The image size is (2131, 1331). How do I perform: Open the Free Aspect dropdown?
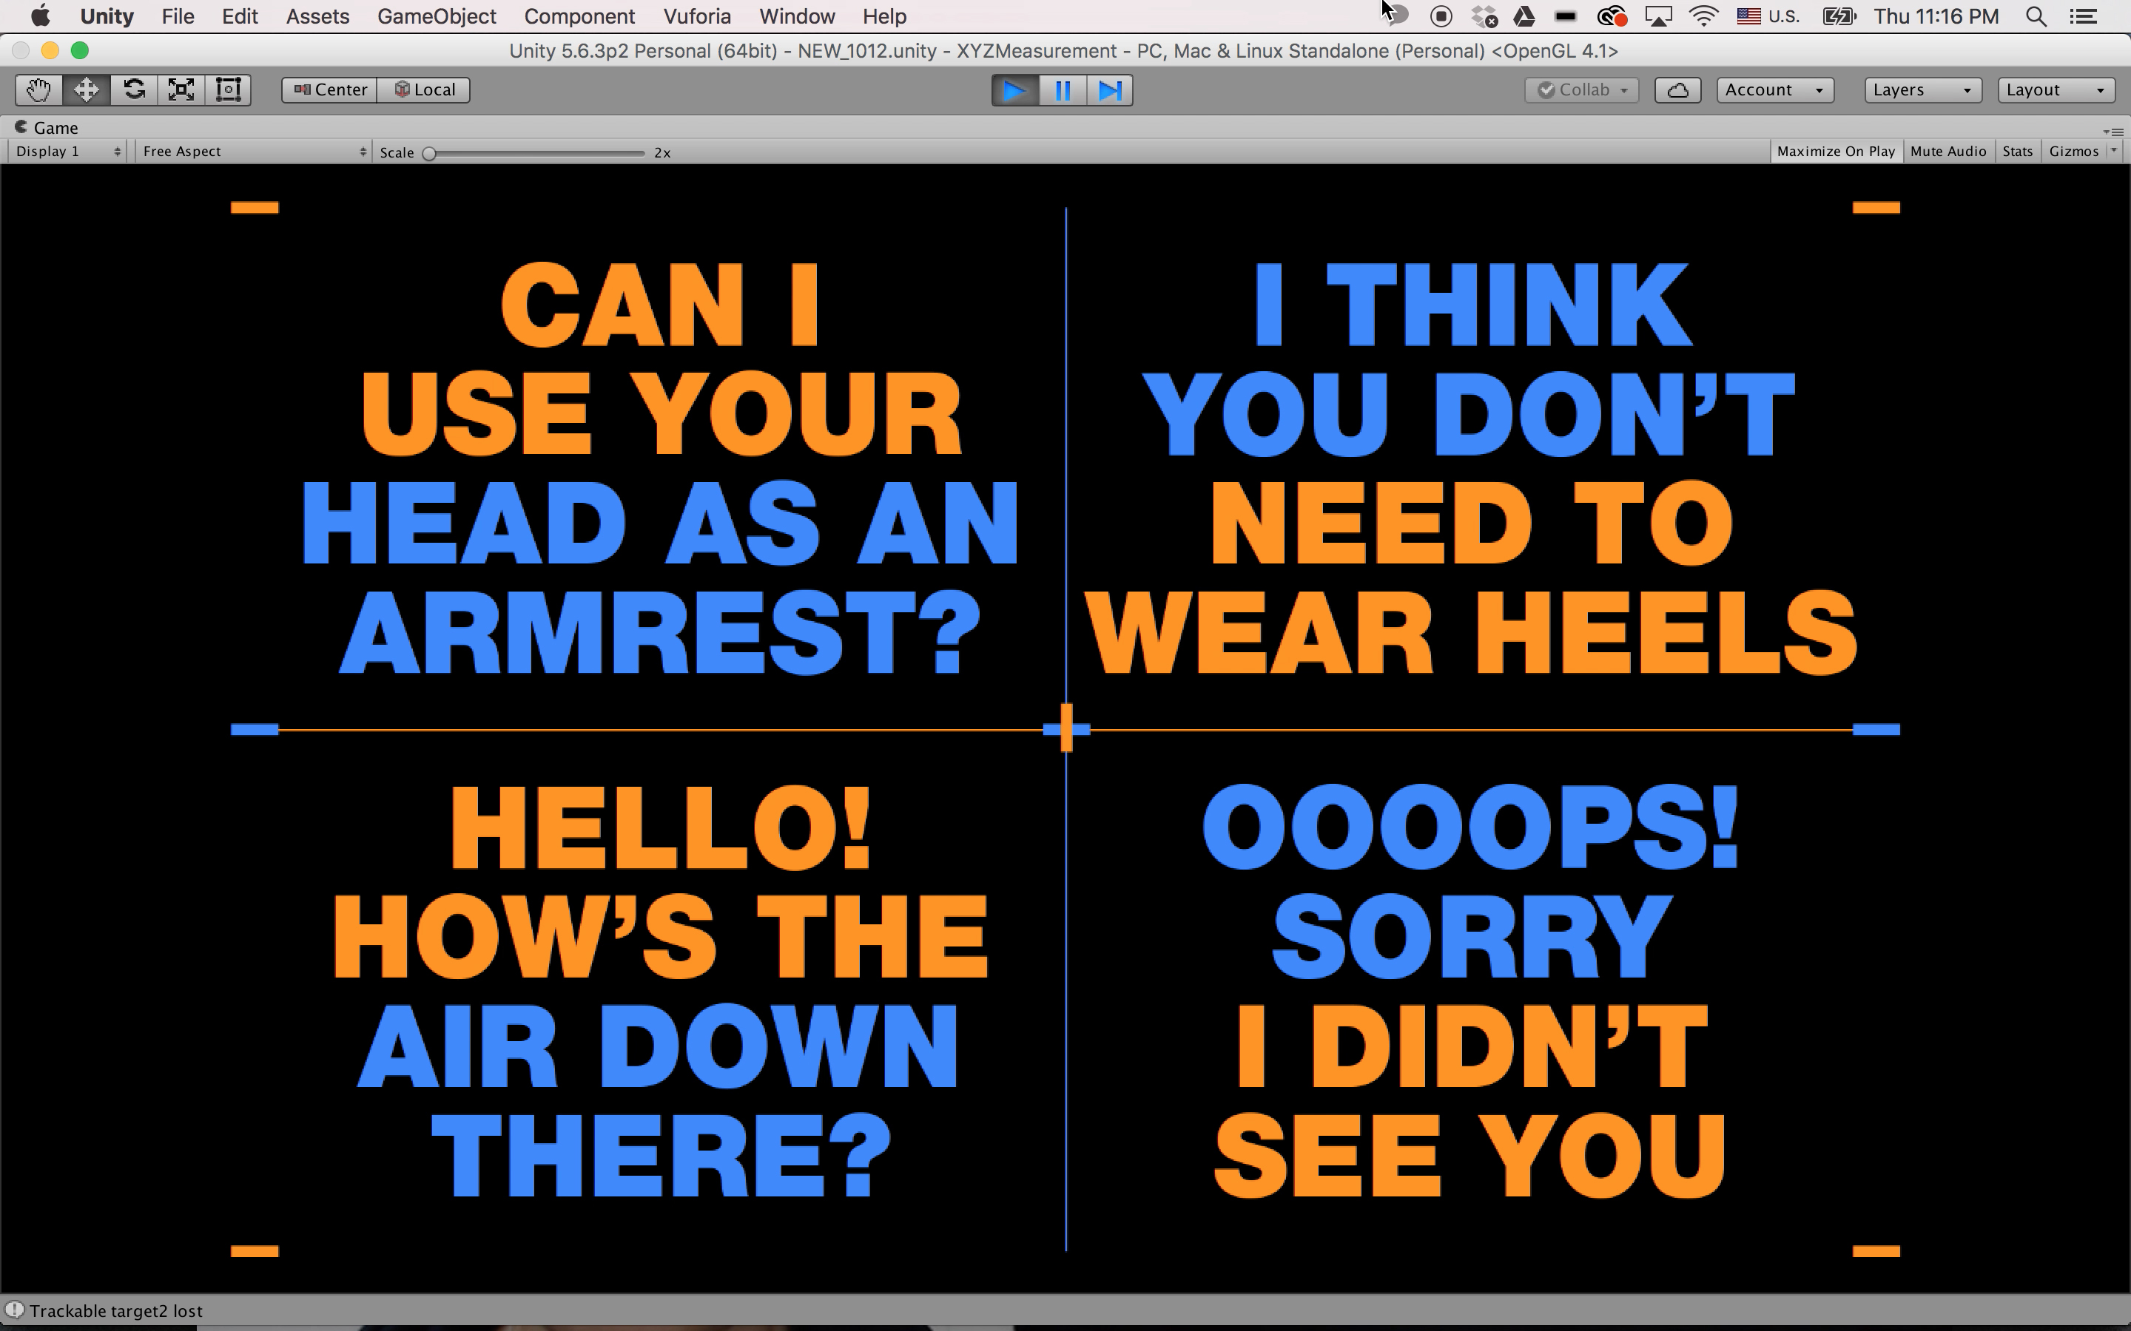tap(254, 152)
